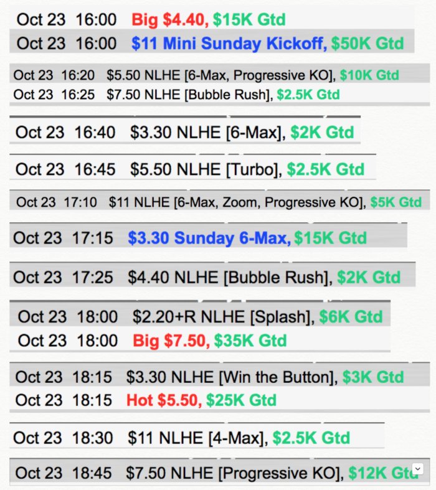
Task: Expand the dropdown chevron at the list's bottom corner
Action: pos(417,469)
